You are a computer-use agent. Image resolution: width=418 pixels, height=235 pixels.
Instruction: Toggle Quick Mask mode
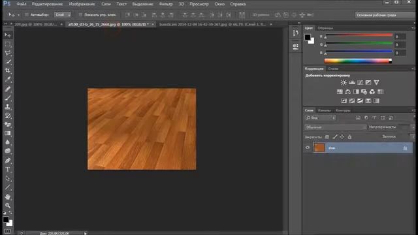coord(7,231)
